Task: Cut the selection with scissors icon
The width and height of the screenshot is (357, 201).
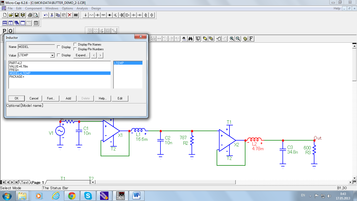Action: (x=52, y=15)
